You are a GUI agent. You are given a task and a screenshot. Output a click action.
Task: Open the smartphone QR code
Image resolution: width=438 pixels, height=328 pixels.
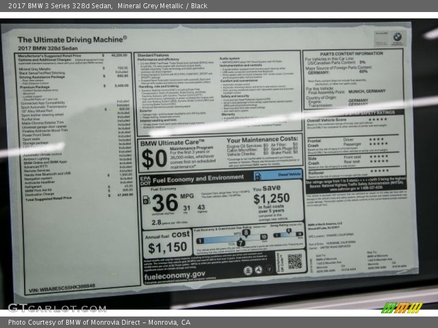[x=295, y=261]
